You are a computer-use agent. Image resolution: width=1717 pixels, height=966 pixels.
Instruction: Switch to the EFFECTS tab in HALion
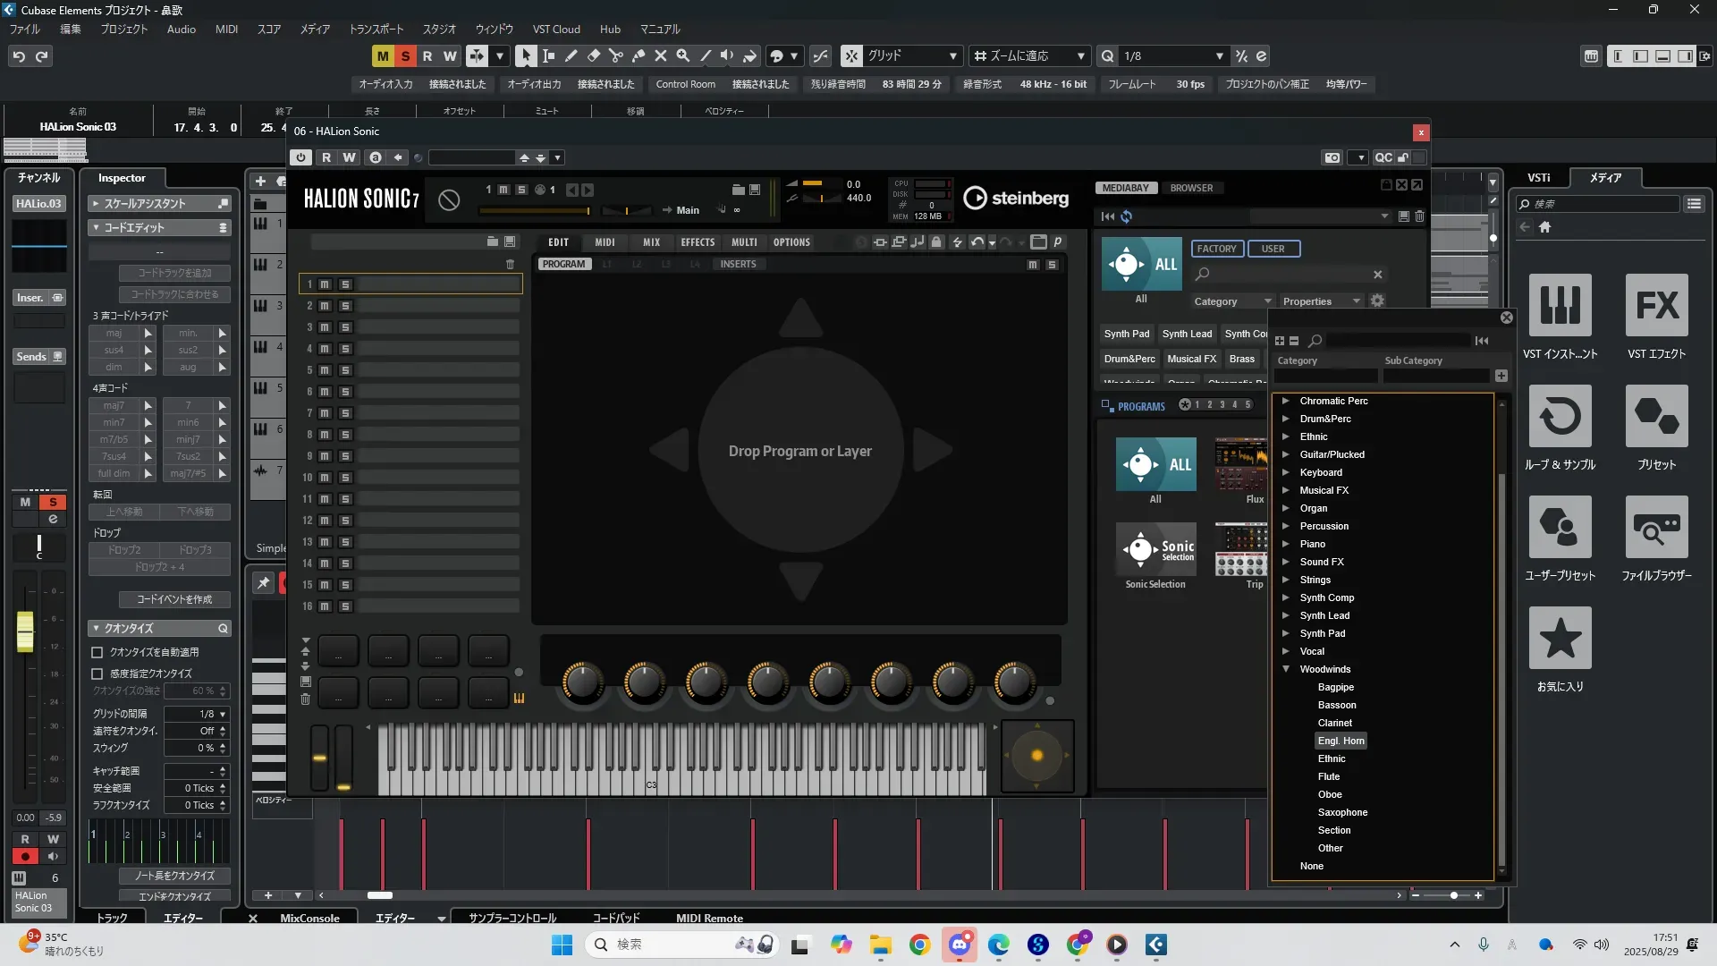point(697,242)
